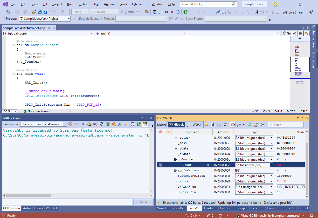
Task: Click the stopwatch timing icon in GDB Session
Action: (x=133, y=124)
